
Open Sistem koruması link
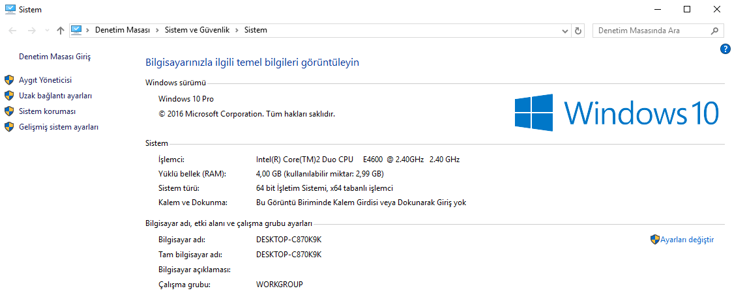(x=47, y=111)
